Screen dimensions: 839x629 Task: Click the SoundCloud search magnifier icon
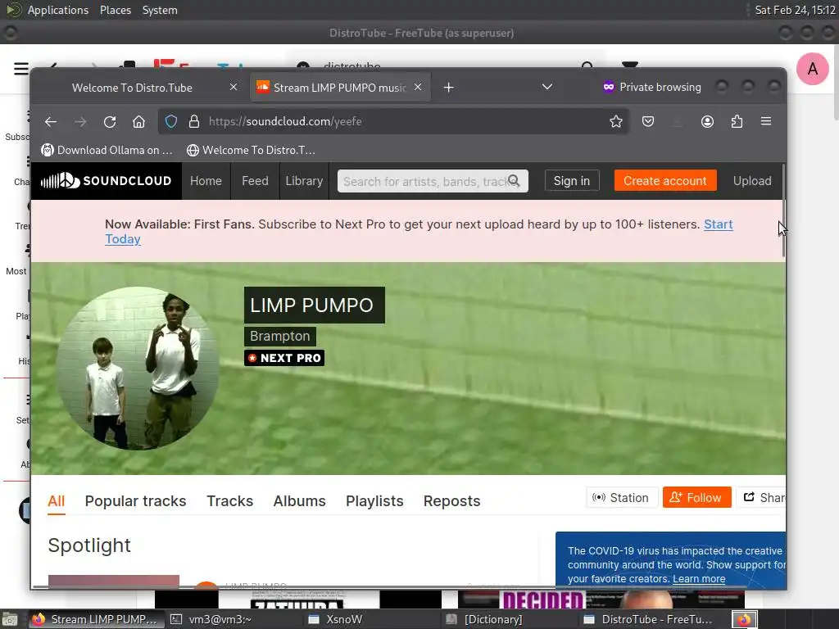point(515,181)
